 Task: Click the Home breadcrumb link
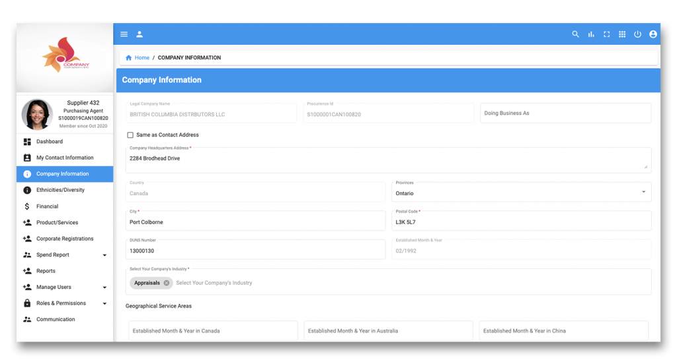[x=141, y=58]
